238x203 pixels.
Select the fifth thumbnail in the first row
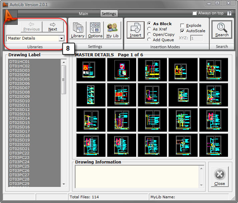tap(214, 70)
